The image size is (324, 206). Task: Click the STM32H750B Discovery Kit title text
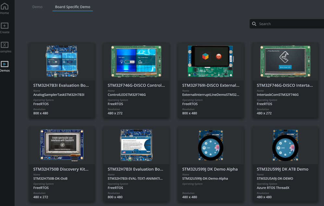pos(60,169)
